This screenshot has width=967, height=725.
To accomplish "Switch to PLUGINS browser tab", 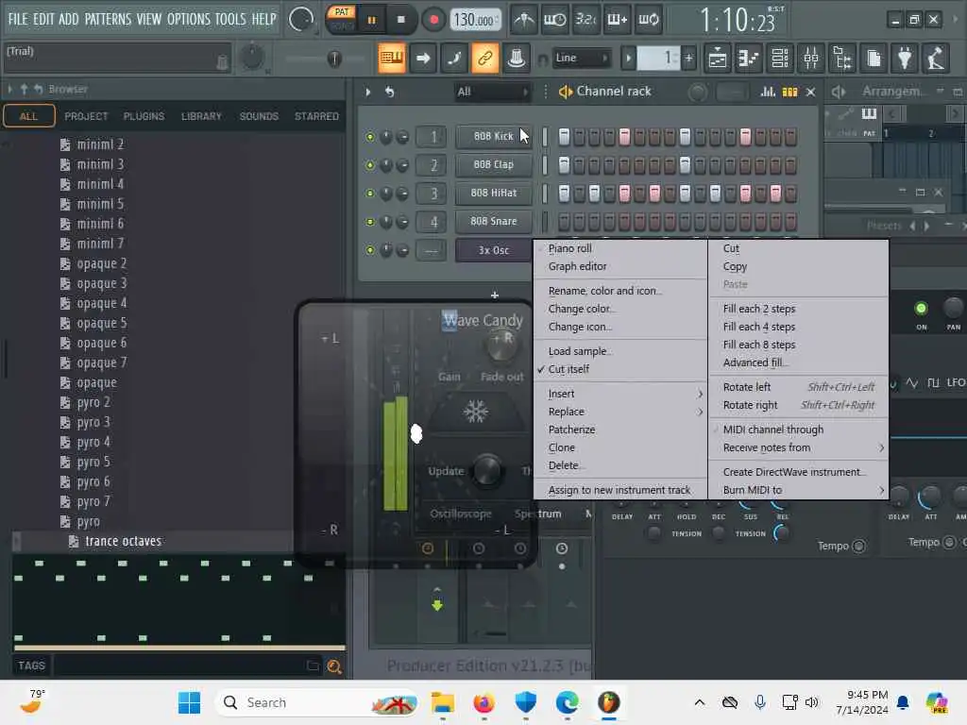I will click(x=144, y=116).
